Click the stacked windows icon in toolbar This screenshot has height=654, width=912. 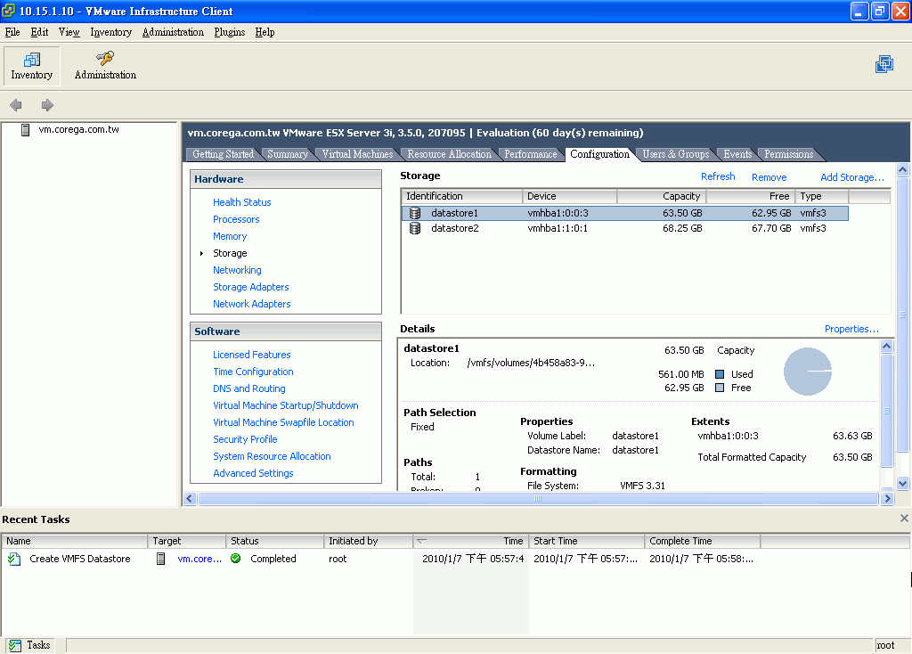point(884,64)
